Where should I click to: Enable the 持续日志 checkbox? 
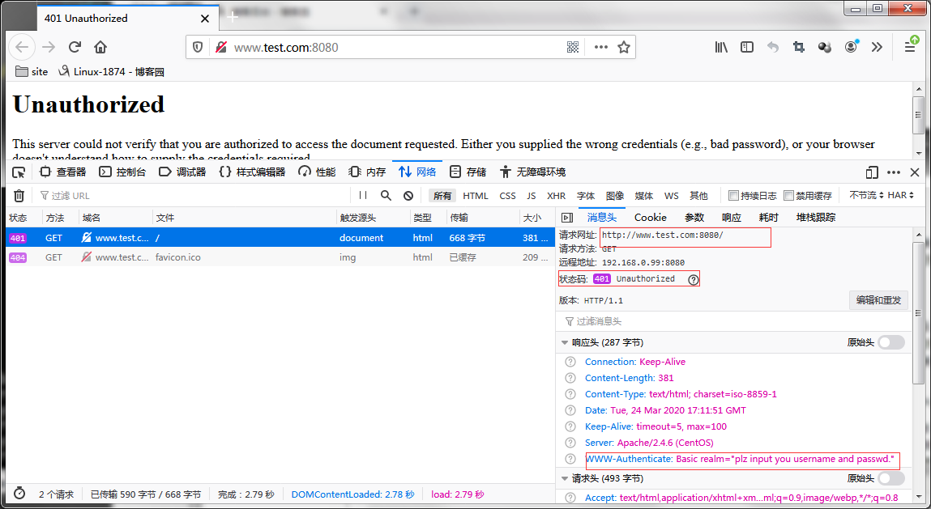point(734,195)
